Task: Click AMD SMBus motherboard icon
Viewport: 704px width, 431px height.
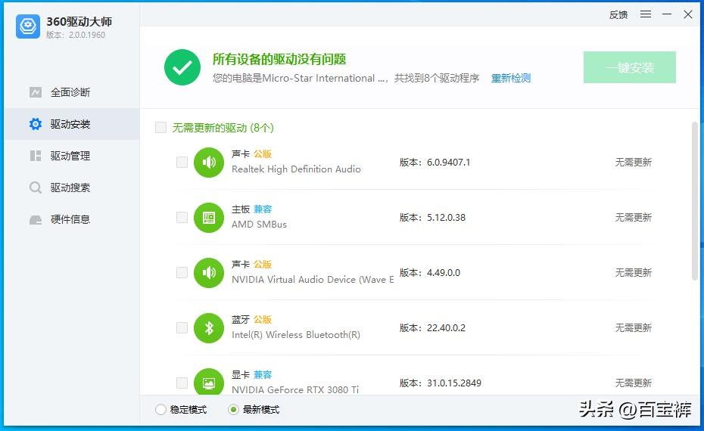Action: pos(209,218)
